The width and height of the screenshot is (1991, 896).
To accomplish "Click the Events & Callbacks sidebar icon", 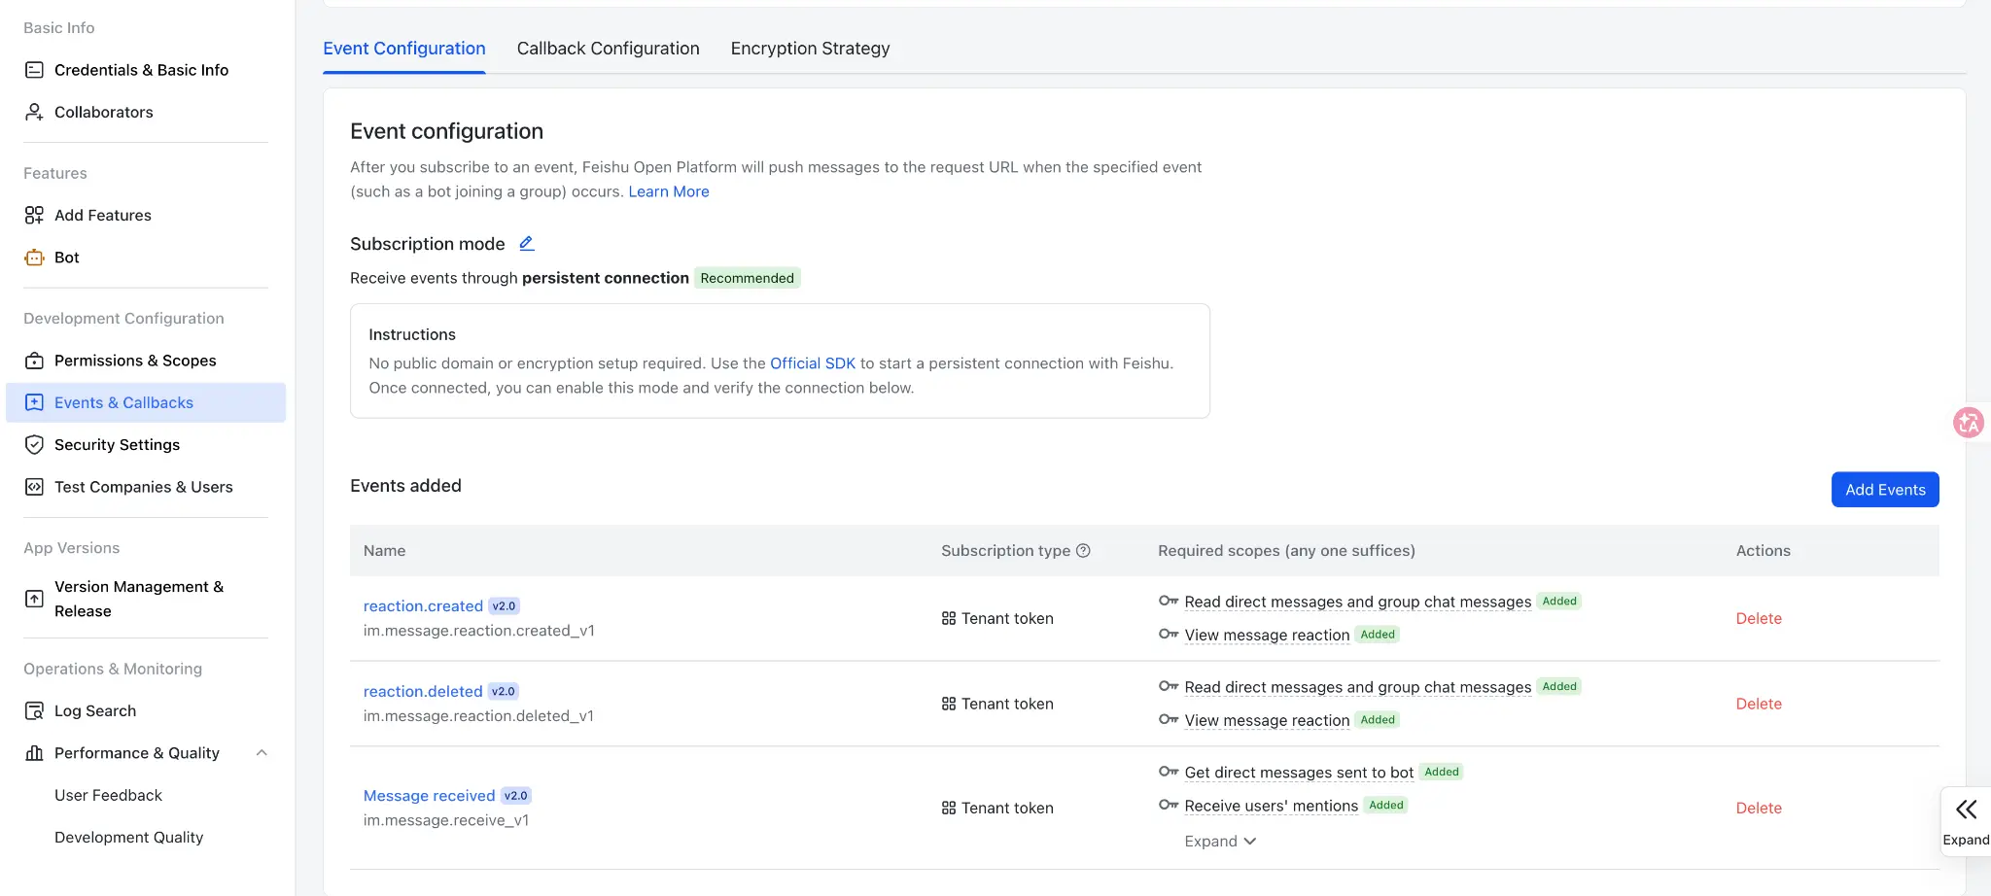I will [x=34, y=402].
